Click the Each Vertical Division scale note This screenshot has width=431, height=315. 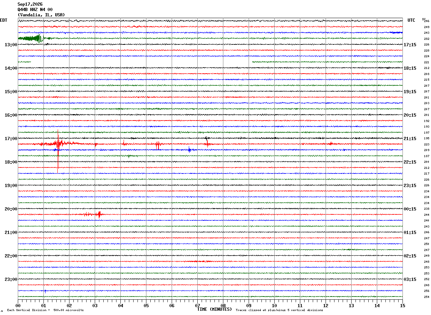pyautogui.click(x=46, y=310)
